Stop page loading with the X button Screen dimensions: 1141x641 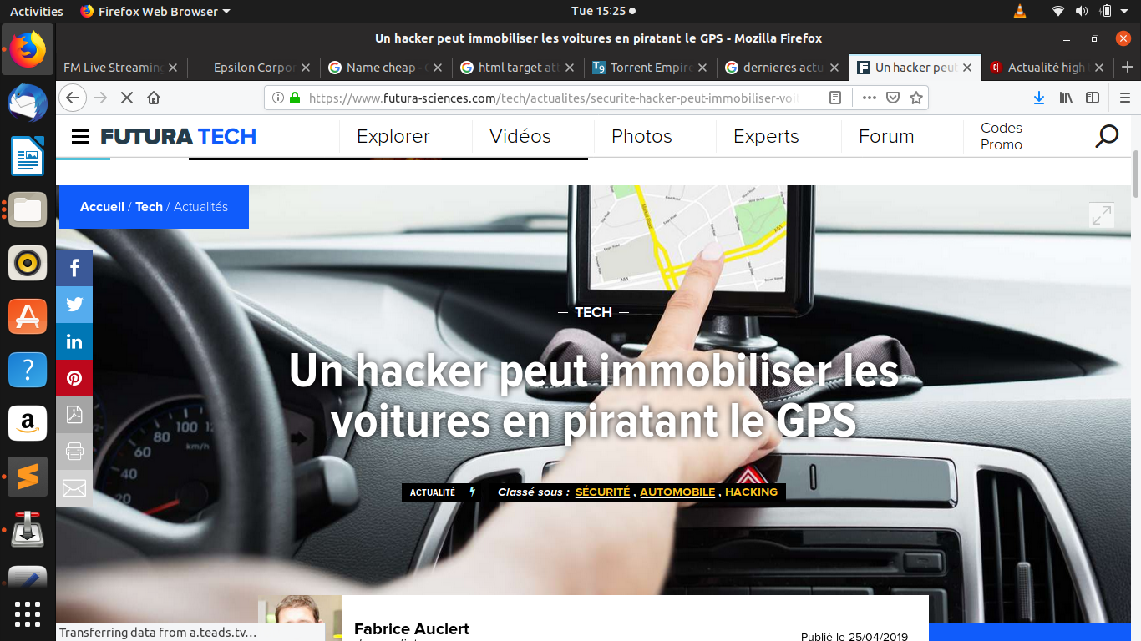tap(127, 98)
